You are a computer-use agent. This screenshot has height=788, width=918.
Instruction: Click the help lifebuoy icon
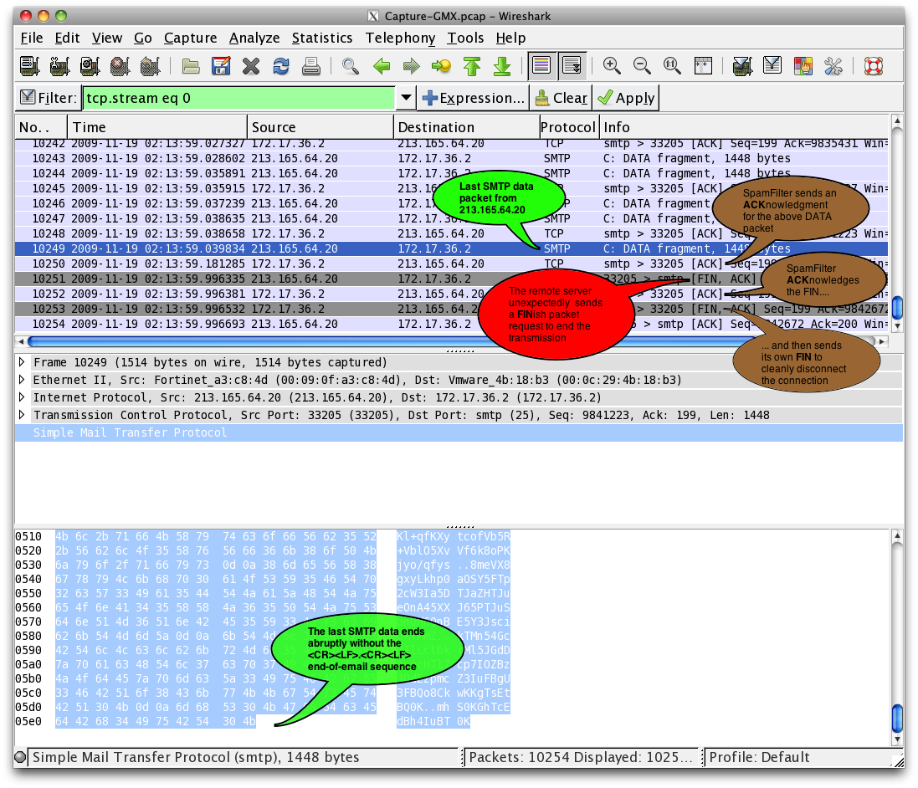click(874, 66)
